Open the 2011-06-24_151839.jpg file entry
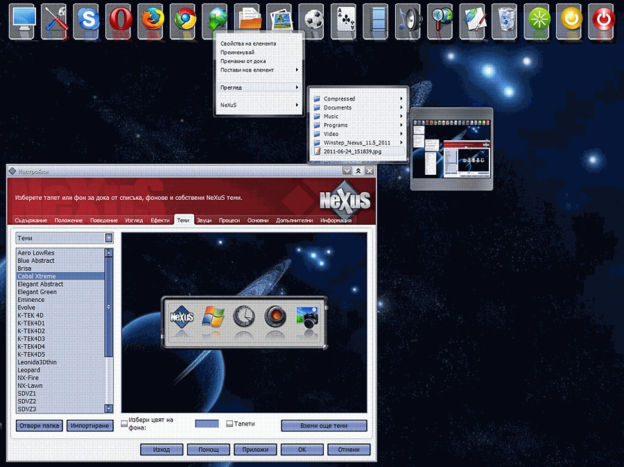The width and height of the screenshot is (624, 467). click(x=358, y=151)
